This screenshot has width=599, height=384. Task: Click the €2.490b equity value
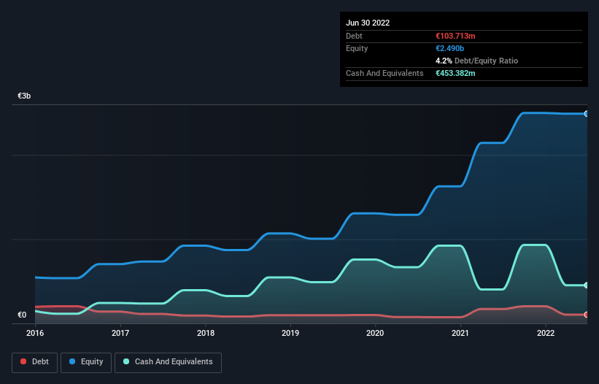point(449,48)
